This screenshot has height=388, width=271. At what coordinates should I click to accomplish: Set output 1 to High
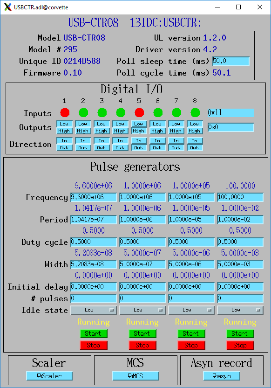pos(64,131)
